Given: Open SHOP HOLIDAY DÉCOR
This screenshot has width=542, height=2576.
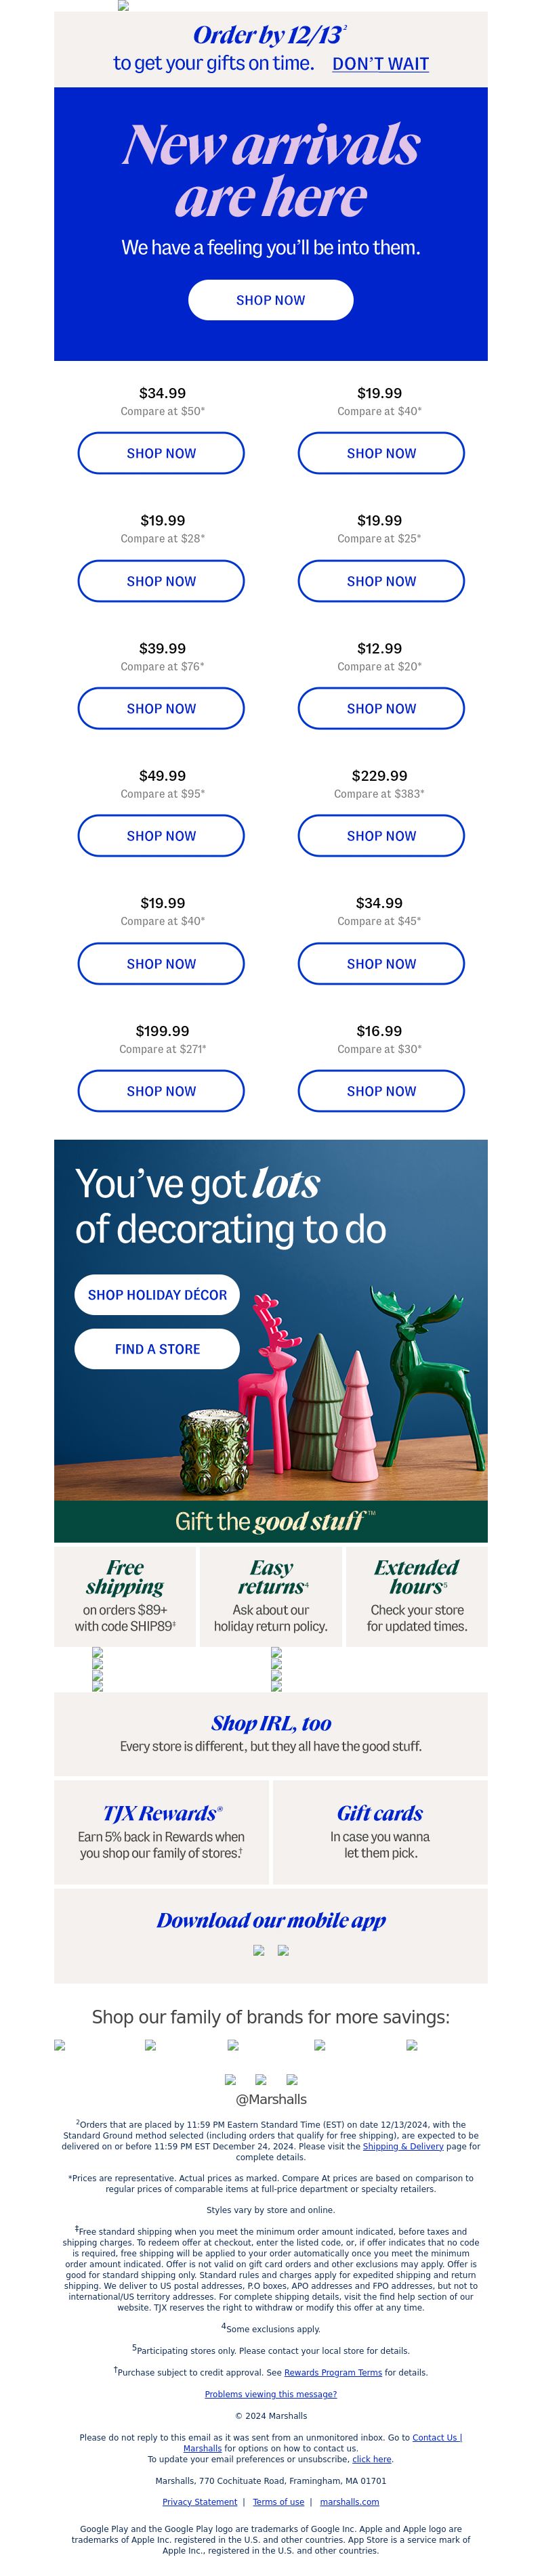Looking at the screenshot, I should tap(157, 1294).
